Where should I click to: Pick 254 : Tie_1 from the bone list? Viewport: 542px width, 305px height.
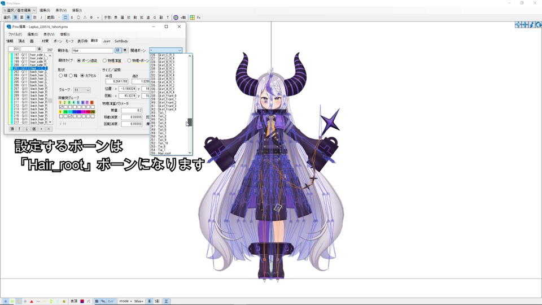[169, 150]
